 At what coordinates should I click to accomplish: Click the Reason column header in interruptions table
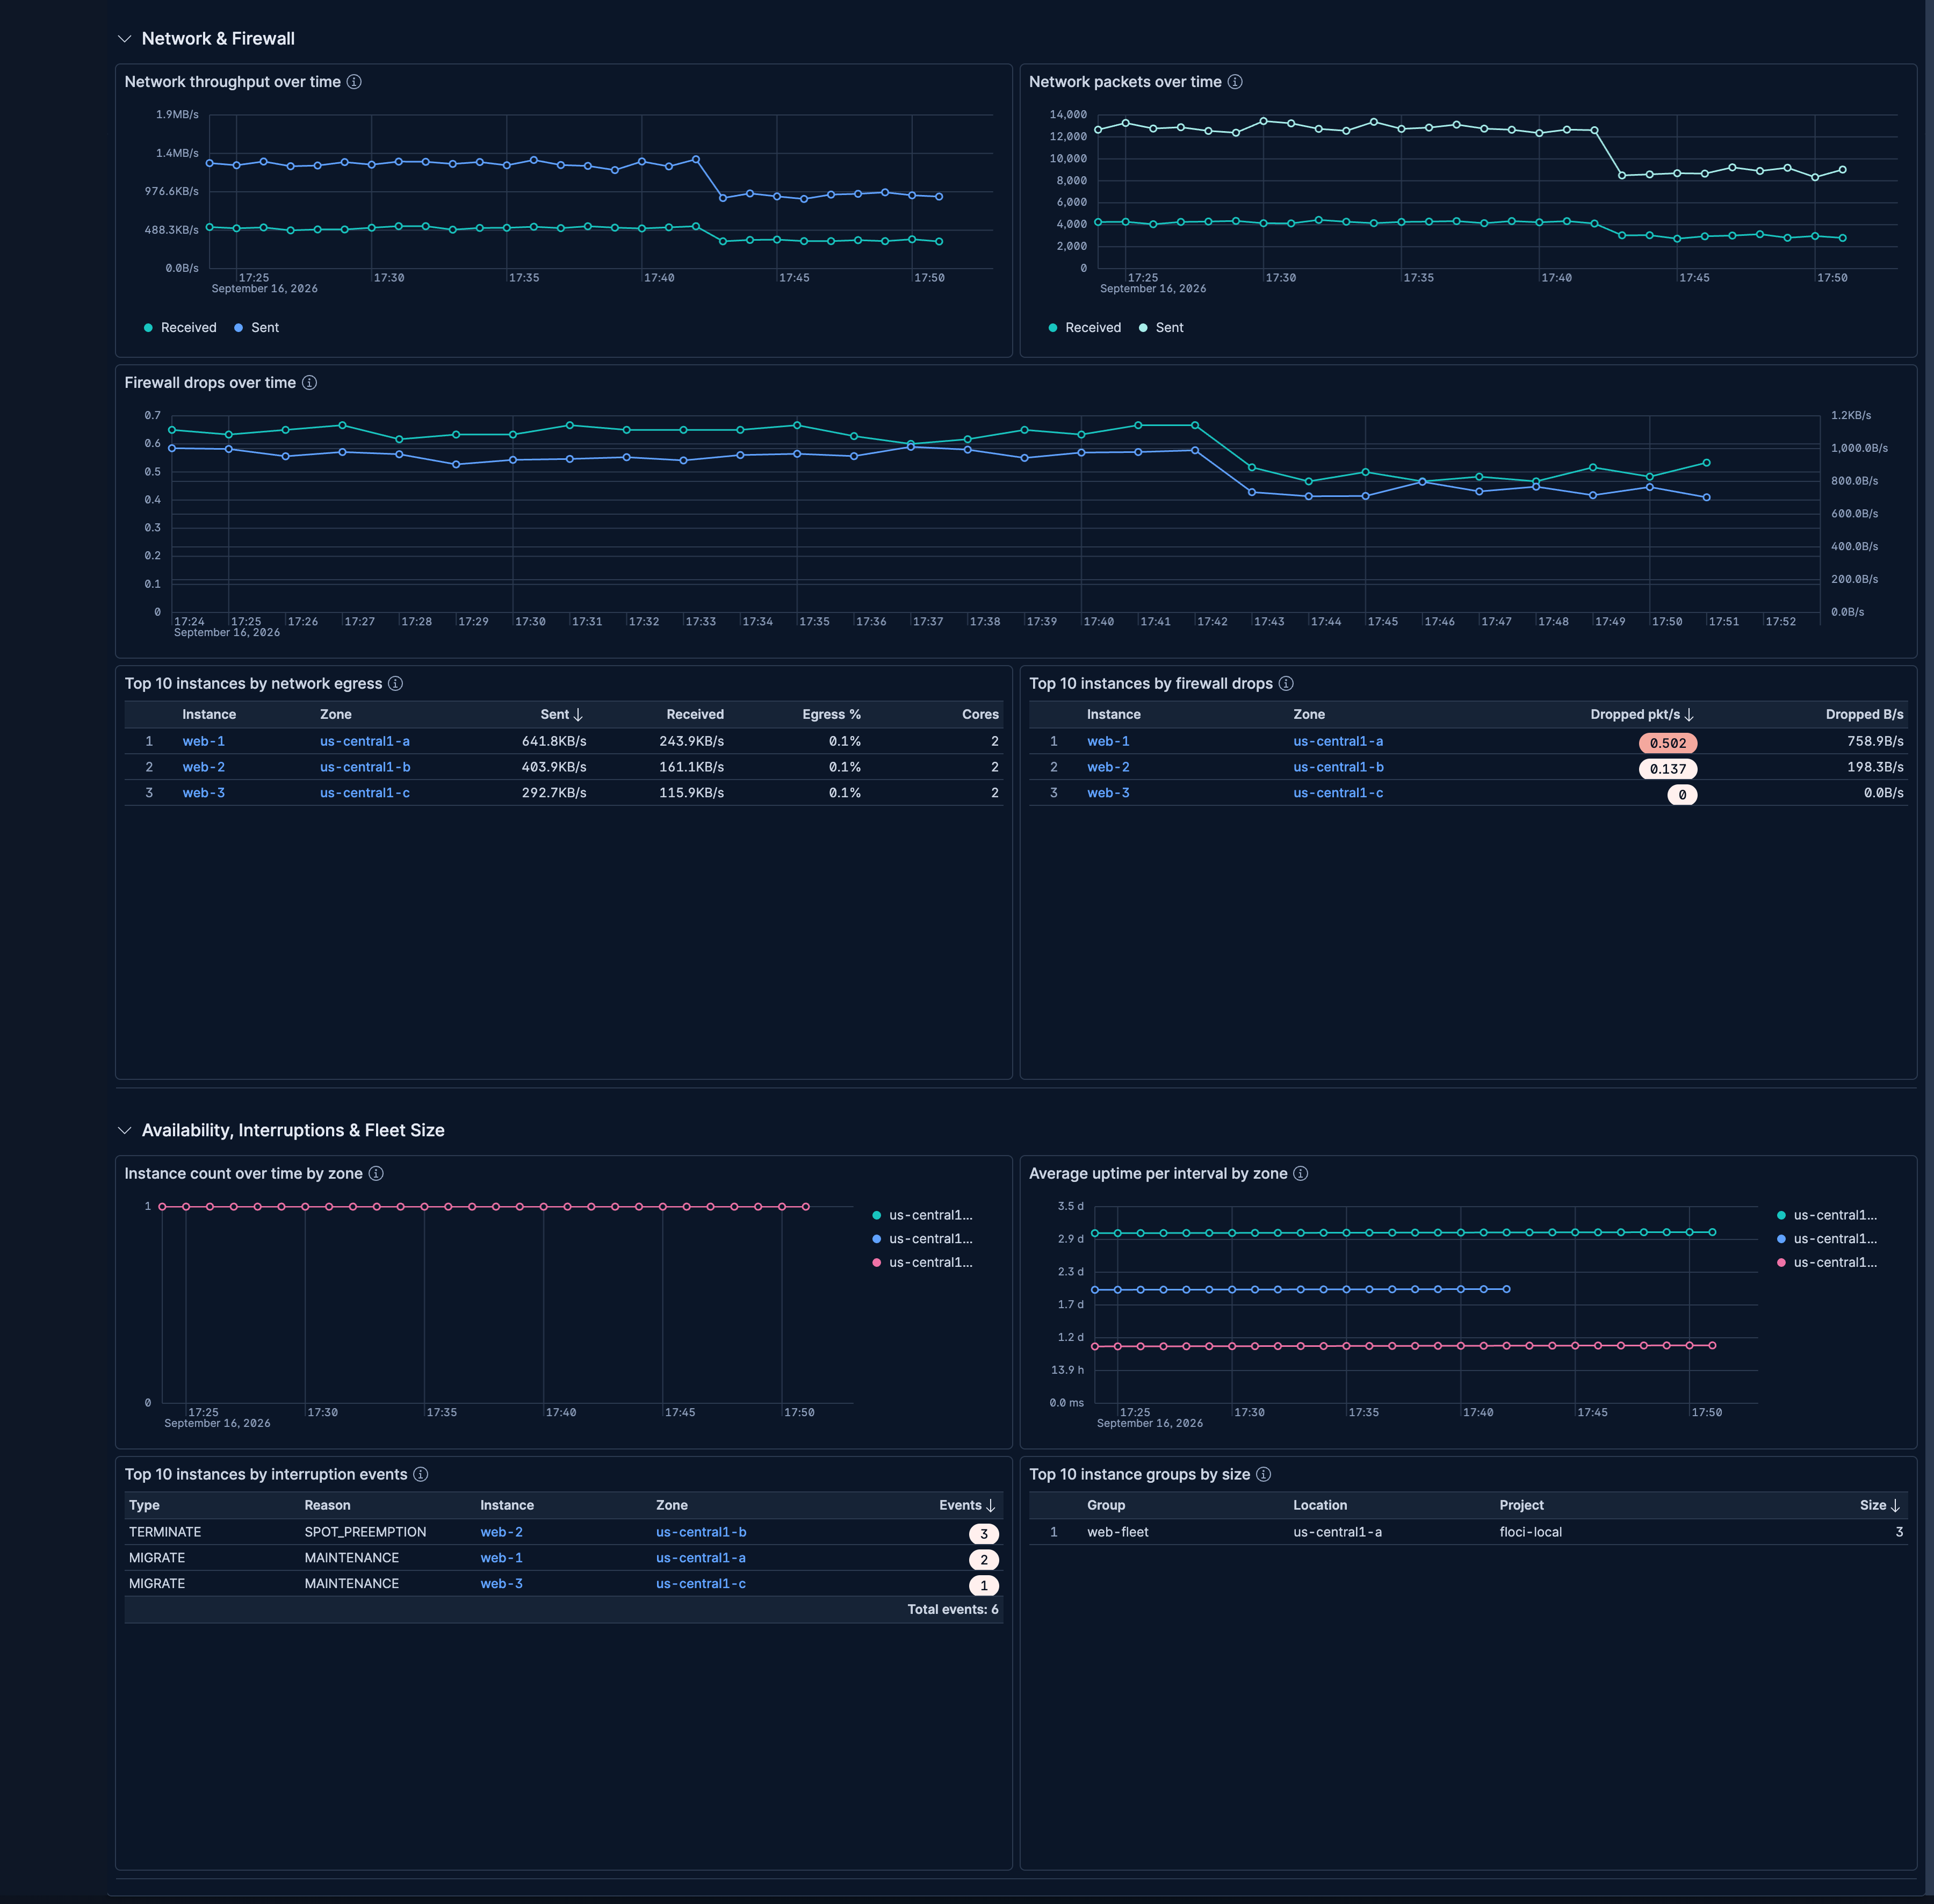(327, 1506)
